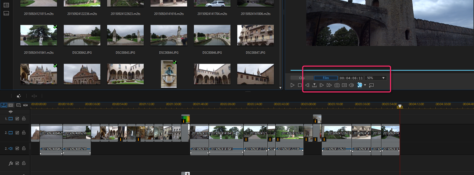
Task: Select the Film preview mode tab
Action: [326, 78]
